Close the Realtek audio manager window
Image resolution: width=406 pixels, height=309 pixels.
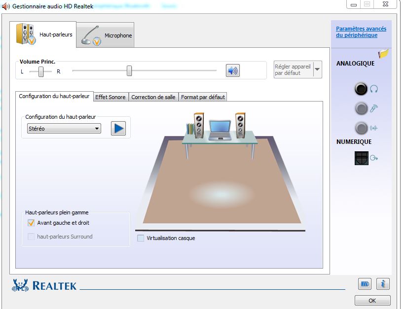[x=385, y=4]
